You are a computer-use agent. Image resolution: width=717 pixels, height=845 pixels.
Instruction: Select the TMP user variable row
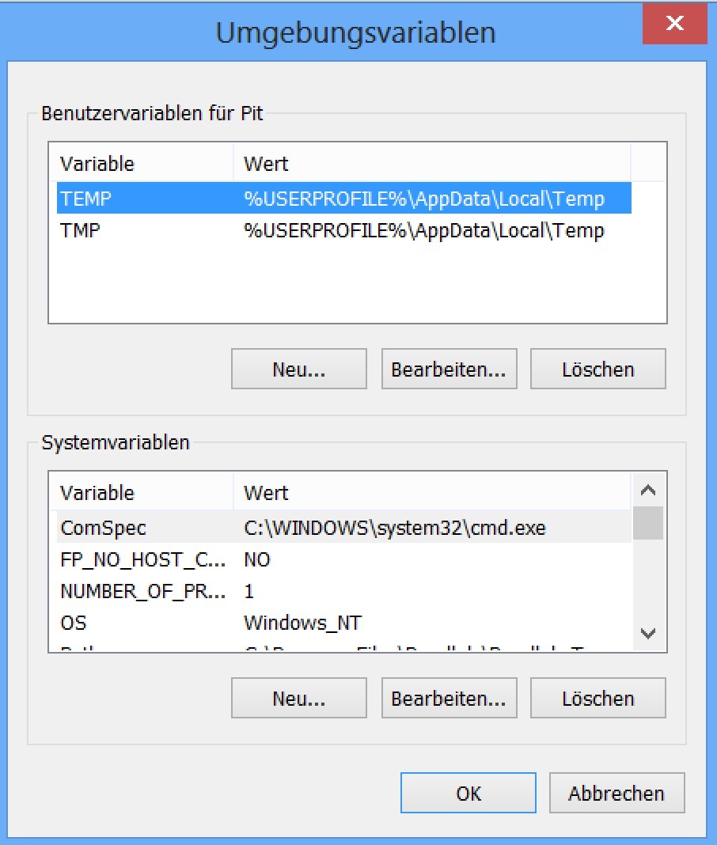344,230
